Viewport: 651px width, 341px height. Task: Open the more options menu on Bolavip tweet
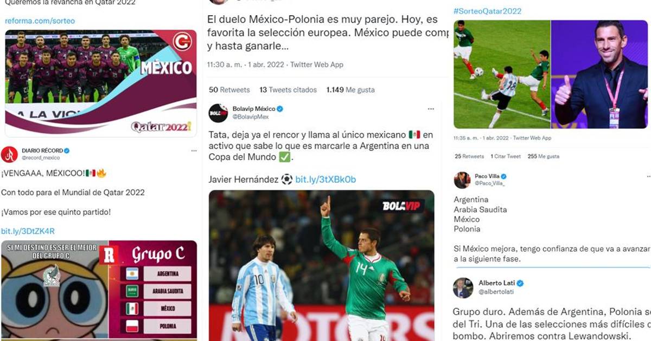[x=431, y=109]
